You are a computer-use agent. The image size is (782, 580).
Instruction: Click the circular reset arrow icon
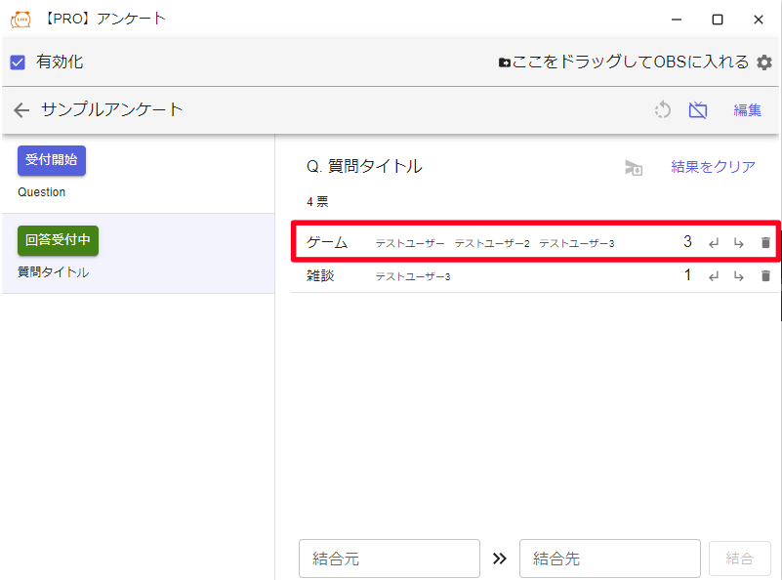(x=663, y=110)
